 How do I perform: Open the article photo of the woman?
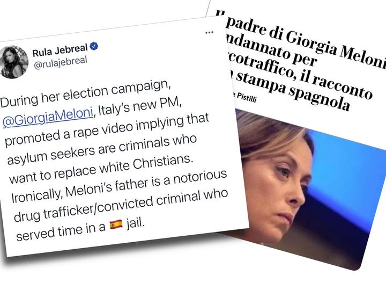[x=308, y=187]
